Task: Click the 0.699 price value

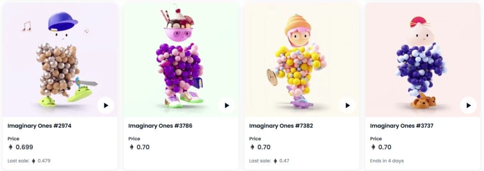Action: click(x=25, y=147)
